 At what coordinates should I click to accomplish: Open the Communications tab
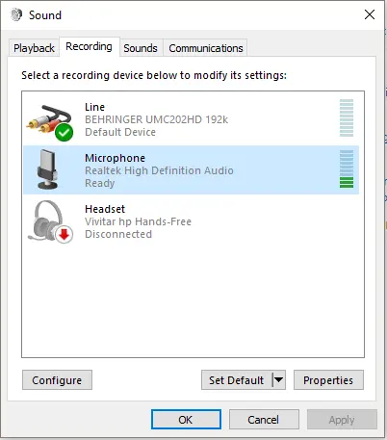(x=206, y=48)
